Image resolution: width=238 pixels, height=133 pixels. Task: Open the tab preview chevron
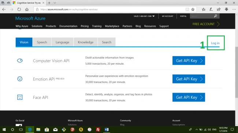point(55,3)
